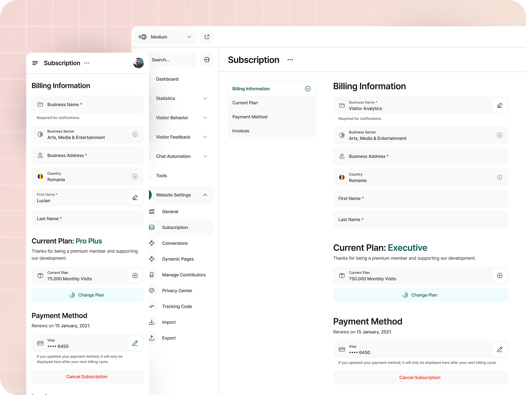Click Change Plan button on Executive plan

coord(420,295)
